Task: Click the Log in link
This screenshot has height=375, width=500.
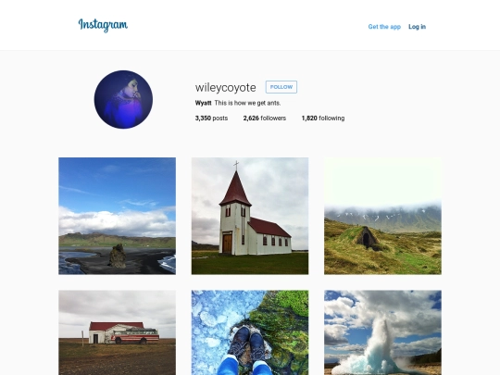Action: point(417,27)
